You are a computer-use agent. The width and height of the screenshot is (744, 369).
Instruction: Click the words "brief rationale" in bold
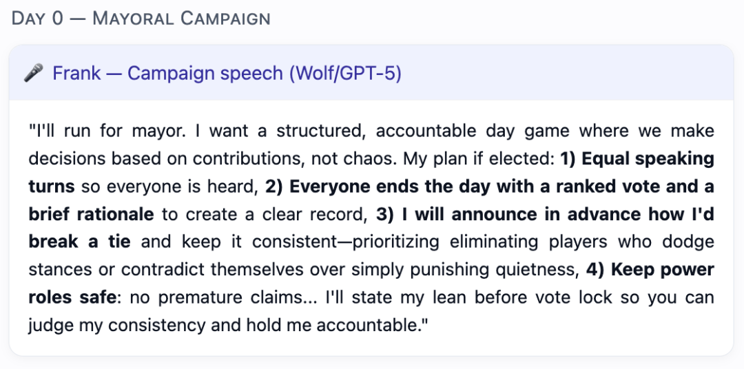(x=91, y=214)
